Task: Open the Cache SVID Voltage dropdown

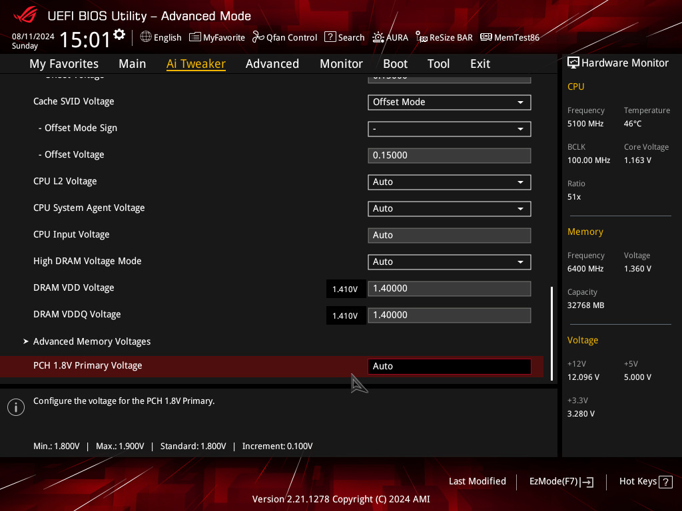Action: point(450,102)
